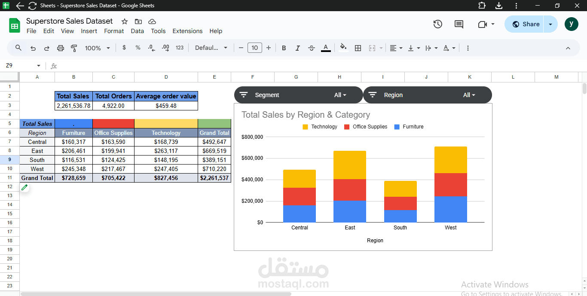Redo the last action
Screen dimensions: 587x296
click(47, 48)
